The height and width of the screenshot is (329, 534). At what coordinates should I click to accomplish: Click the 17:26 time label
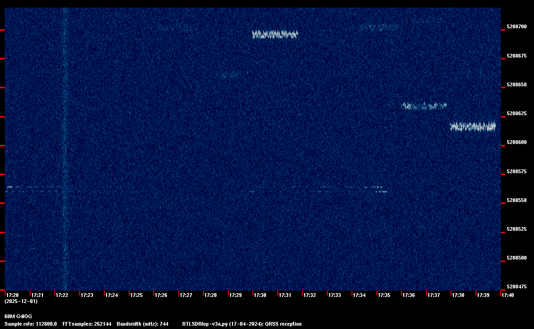pyautogui.click(x=161, y=295)
